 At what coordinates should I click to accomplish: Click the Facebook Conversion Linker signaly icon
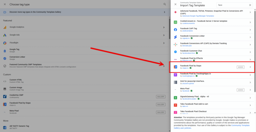click(175, 37)
